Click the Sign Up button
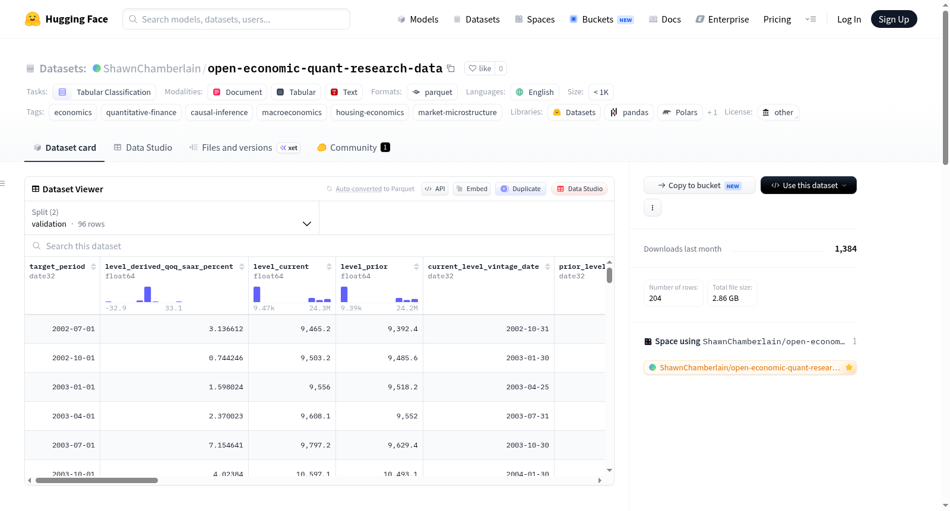Viewport: 950px width, 511px height. point(894,19)
